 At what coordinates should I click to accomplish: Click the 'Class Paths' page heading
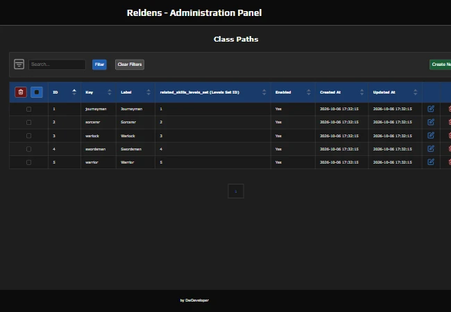[x=236, y=39]
